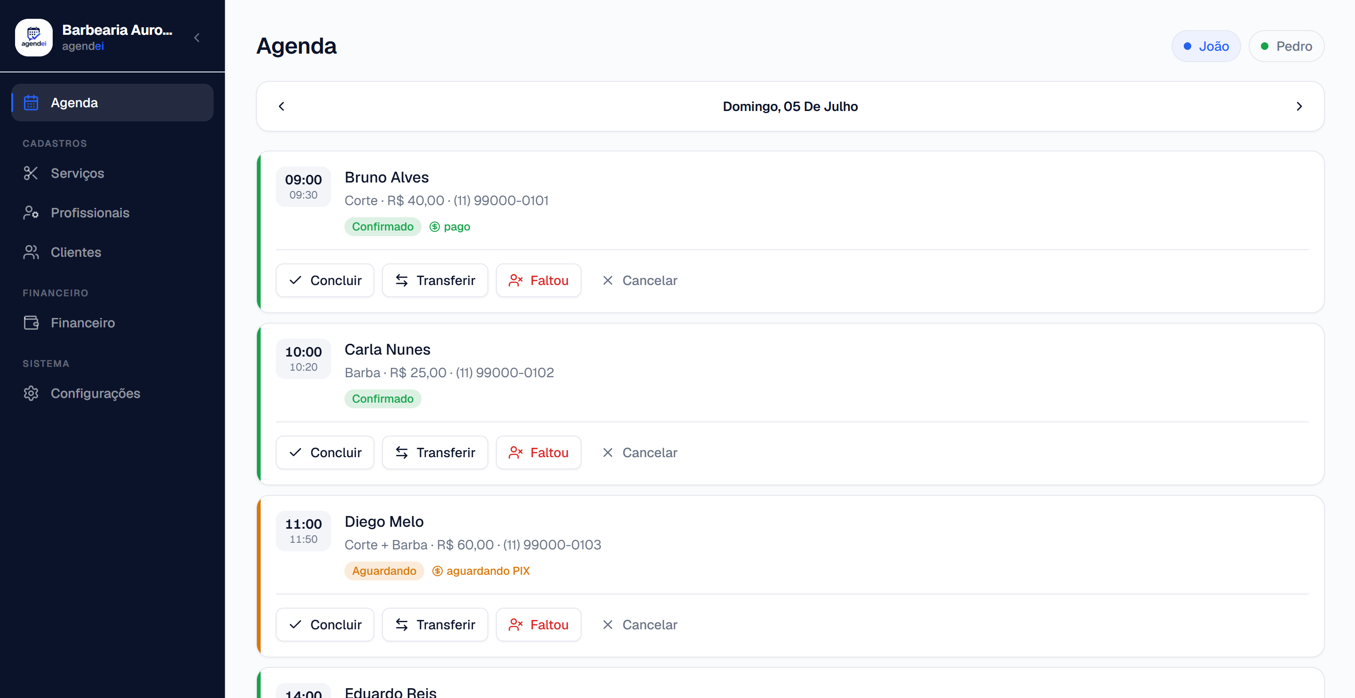Click the Clientes people icon
Image resolution: width=1355 pixels, height=698 pixels.
[31, 252]
